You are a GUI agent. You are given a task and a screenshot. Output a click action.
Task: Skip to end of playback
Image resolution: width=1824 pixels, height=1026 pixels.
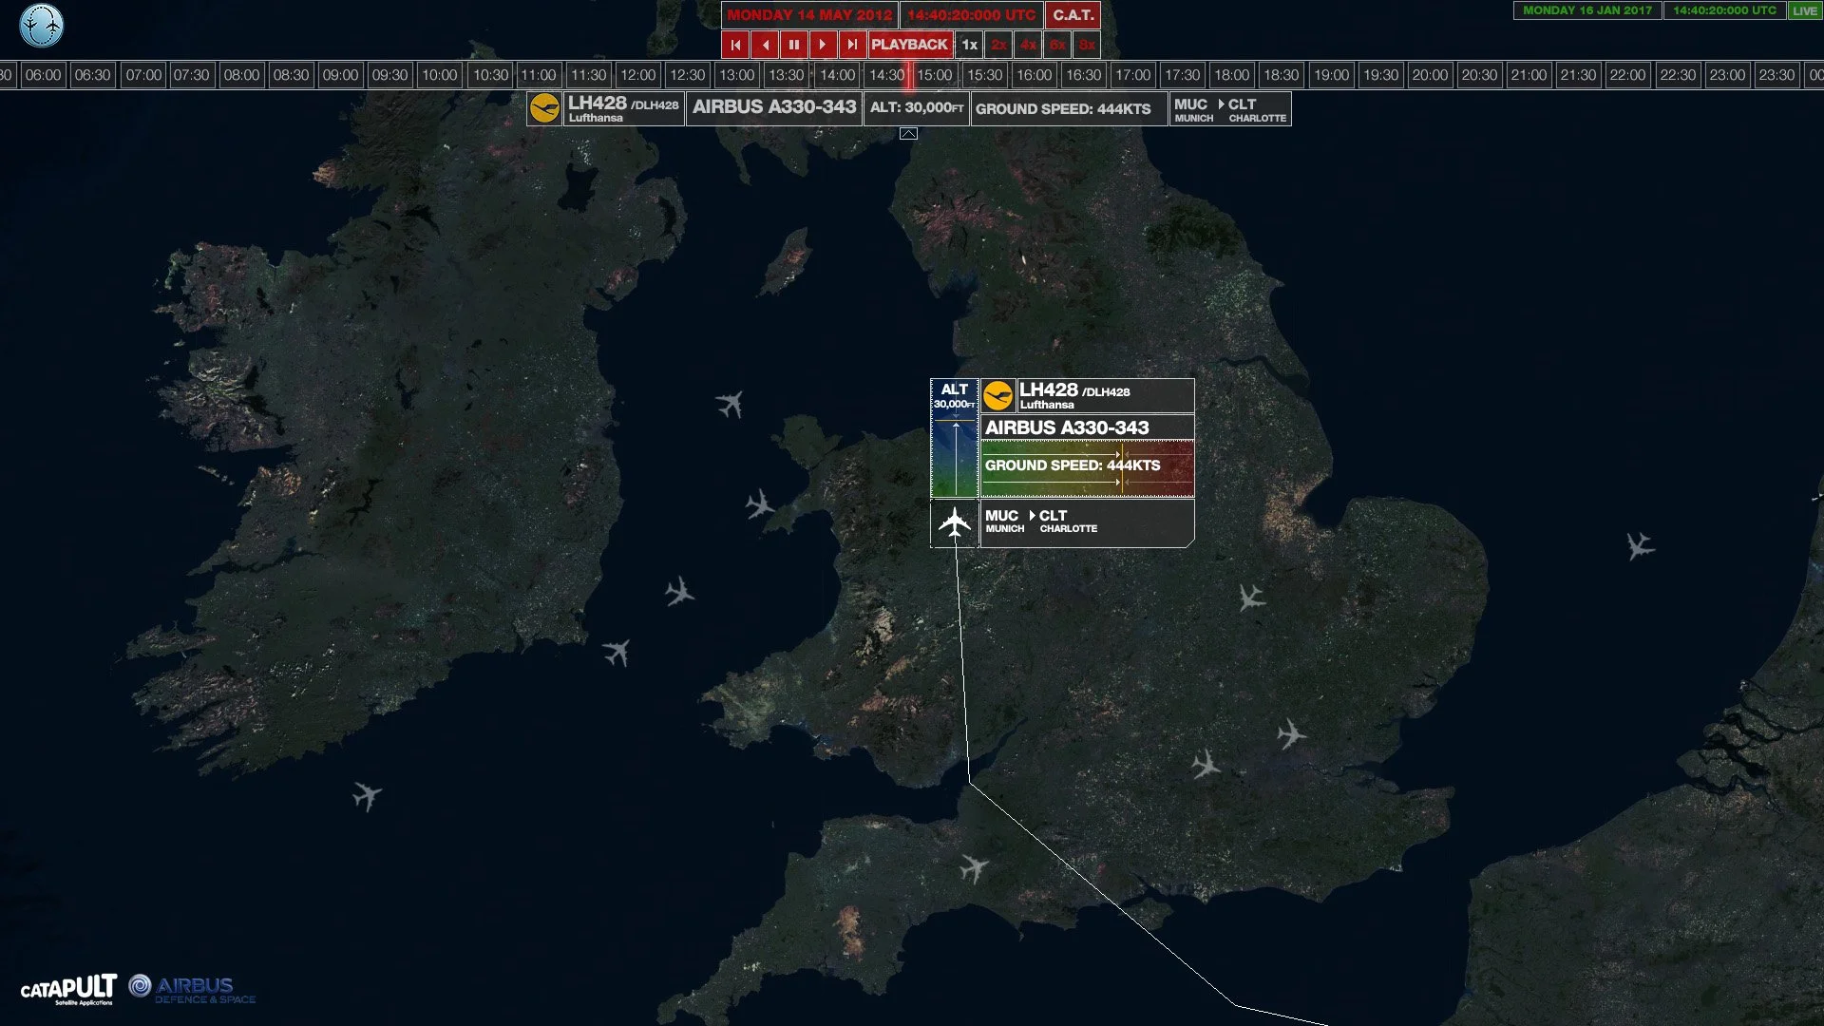pyautogui.click(x=852, y=45)
